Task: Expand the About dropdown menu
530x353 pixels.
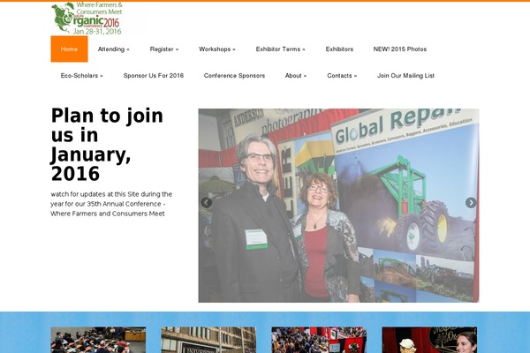Action: (296, 76)
